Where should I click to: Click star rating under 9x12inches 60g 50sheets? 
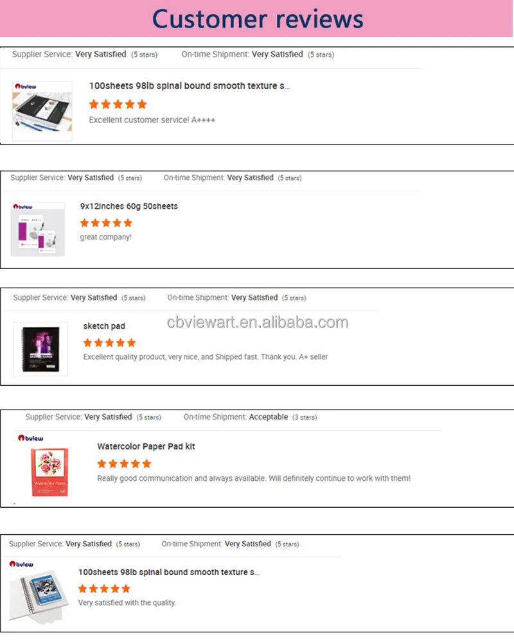coord(106,223)
